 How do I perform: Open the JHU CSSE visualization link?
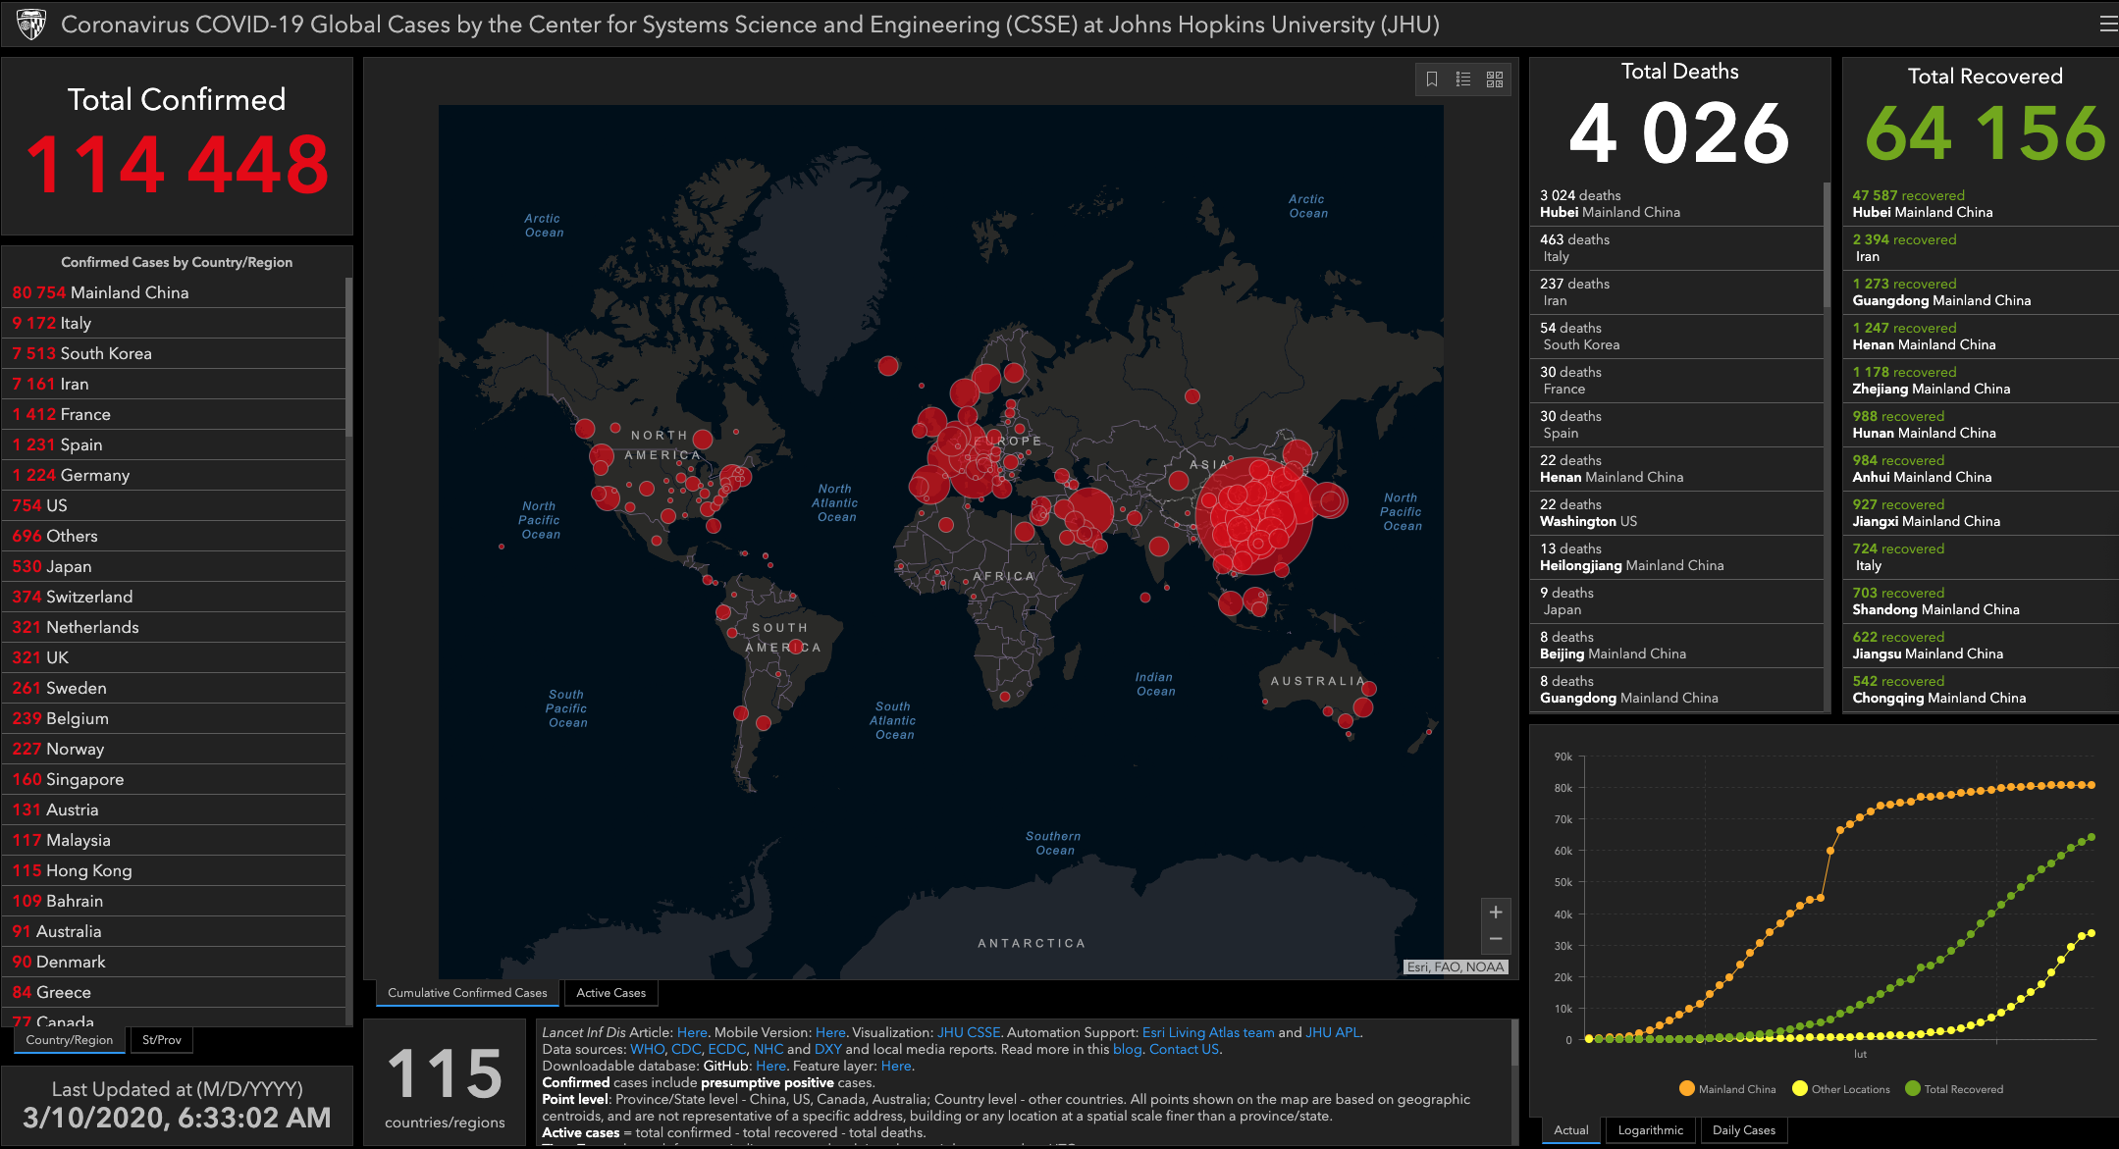(x=968, y=1032)
